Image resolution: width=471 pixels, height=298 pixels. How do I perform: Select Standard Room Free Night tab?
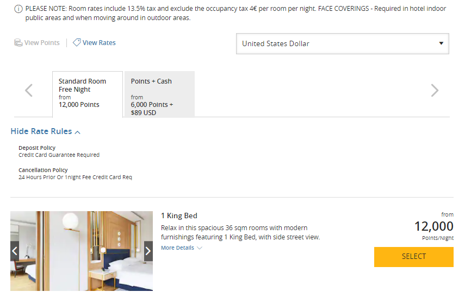tap(87, 93)
